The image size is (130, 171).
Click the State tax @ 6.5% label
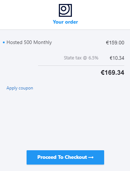click(81, 58)
